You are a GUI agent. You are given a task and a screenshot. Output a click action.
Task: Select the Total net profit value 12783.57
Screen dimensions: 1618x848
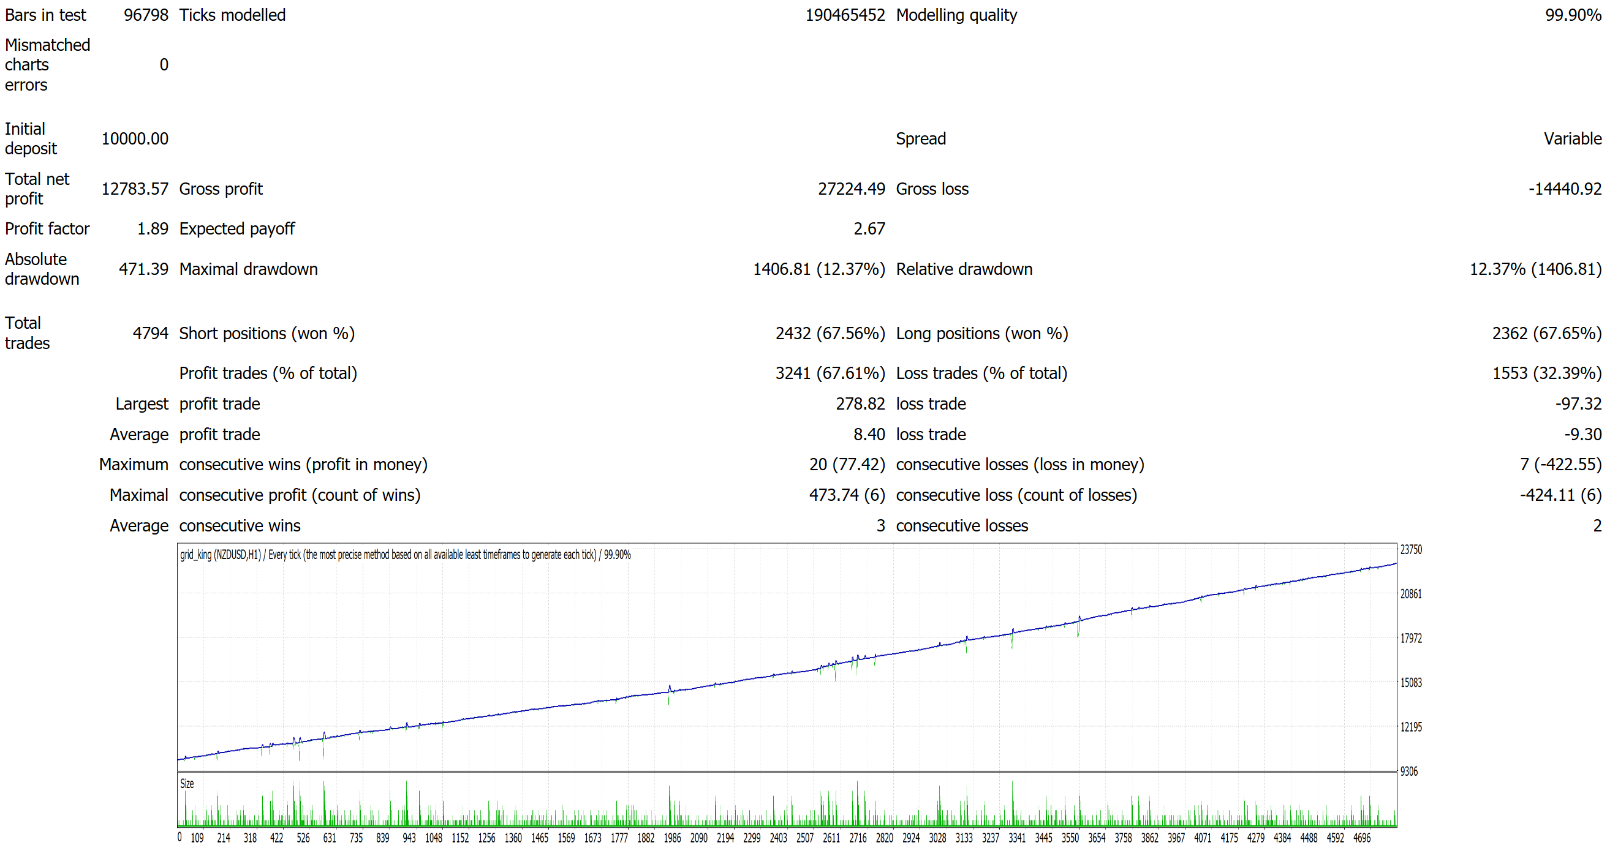click(x=134, y=189)
